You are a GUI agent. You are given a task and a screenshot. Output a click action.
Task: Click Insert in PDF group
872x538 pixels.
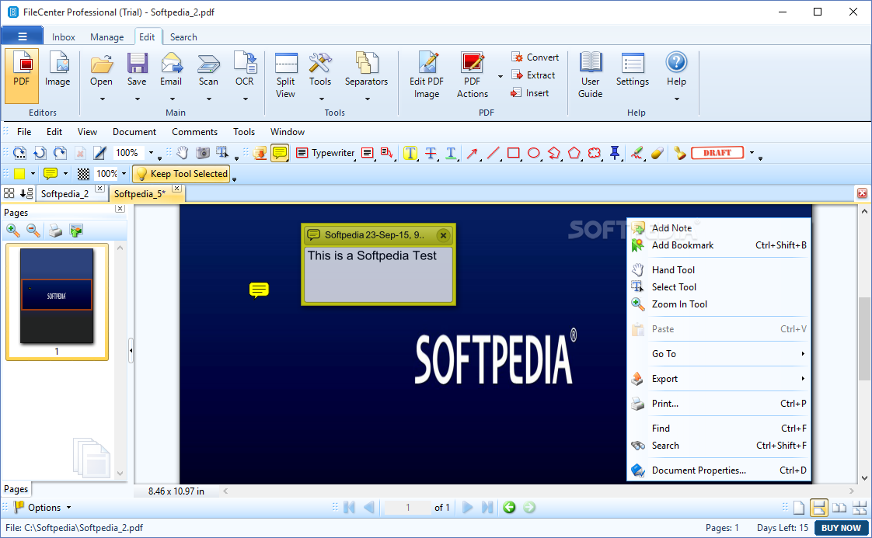click(x=530, y=93)
